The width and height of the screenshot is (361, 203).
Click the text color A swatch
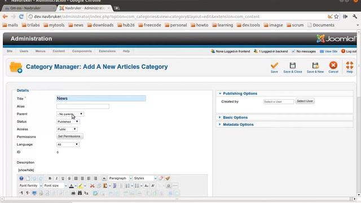coord(72,186)
